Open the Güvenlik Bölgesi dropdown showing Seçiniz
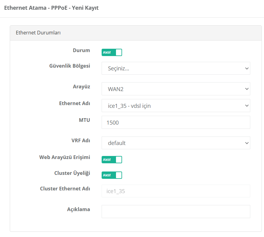Screen dimensions: 264x237 176,69
